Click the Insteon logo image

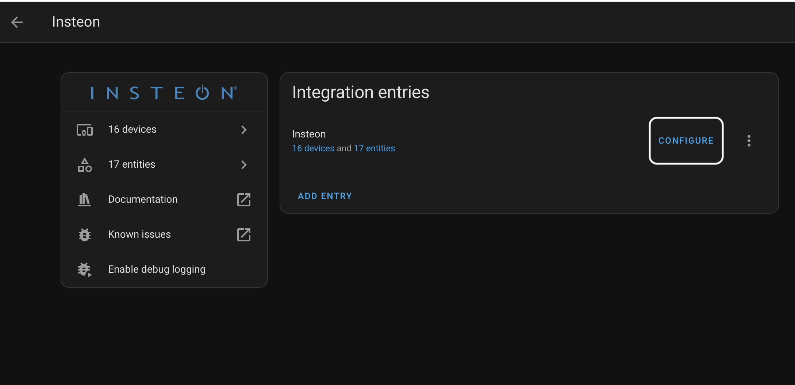(164, 93)
